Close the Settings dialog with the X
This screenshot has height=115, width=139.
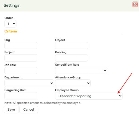(x=135, y=4)
